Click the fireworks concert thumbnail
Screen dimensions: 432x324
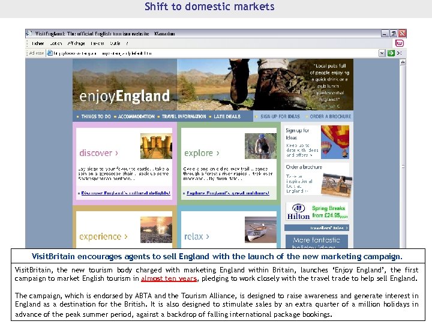point(156,230)
